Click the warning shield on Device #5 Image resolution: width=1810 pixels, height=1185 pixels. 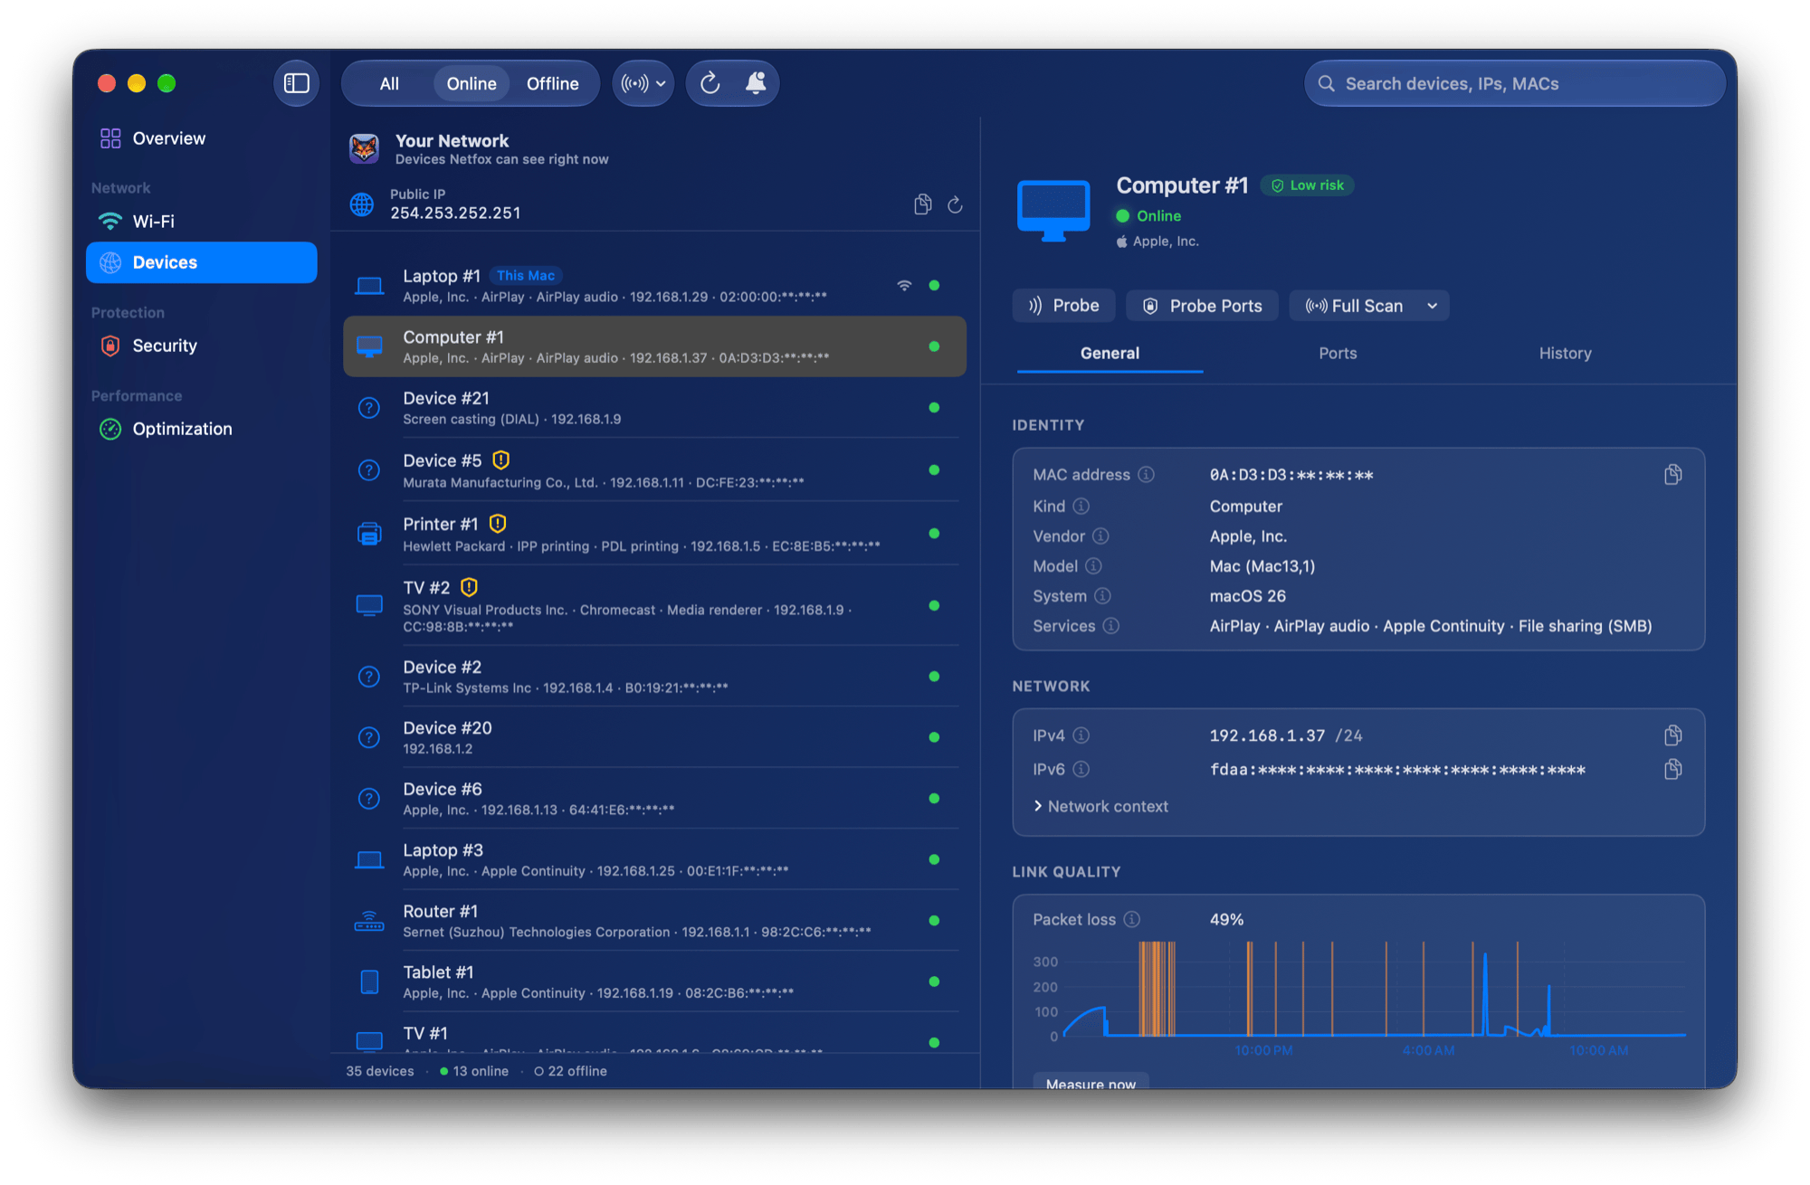[x=500, y=460]
